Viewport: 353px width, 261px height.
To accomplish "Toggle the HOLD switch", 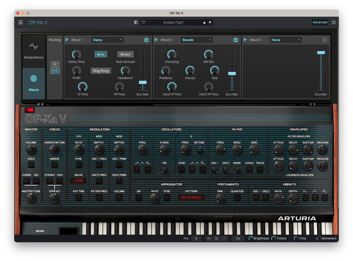I will [31, 164].
